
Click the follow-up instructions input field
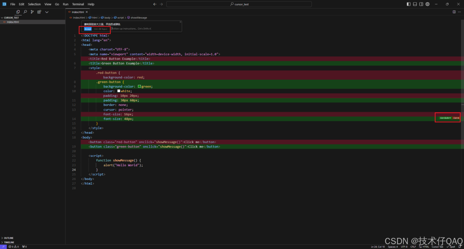pyautogui.click(x=145, y=29)
